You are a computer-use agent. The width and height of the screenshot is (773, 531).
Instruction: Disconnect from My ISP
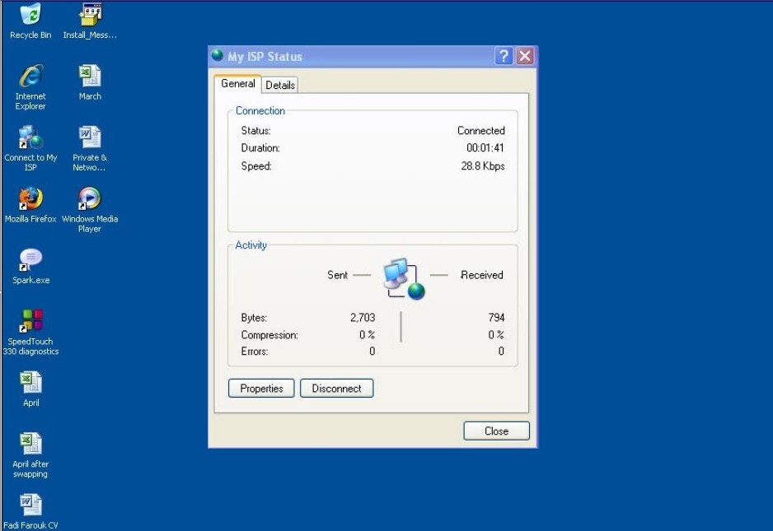[x=336, y=388]
